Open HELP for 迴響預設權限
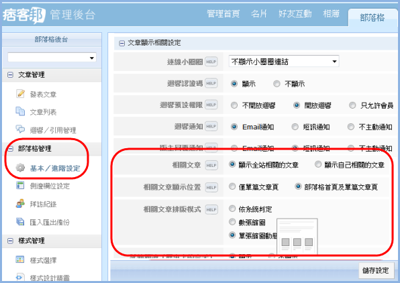400x283 pixels. tap(211, 105)
